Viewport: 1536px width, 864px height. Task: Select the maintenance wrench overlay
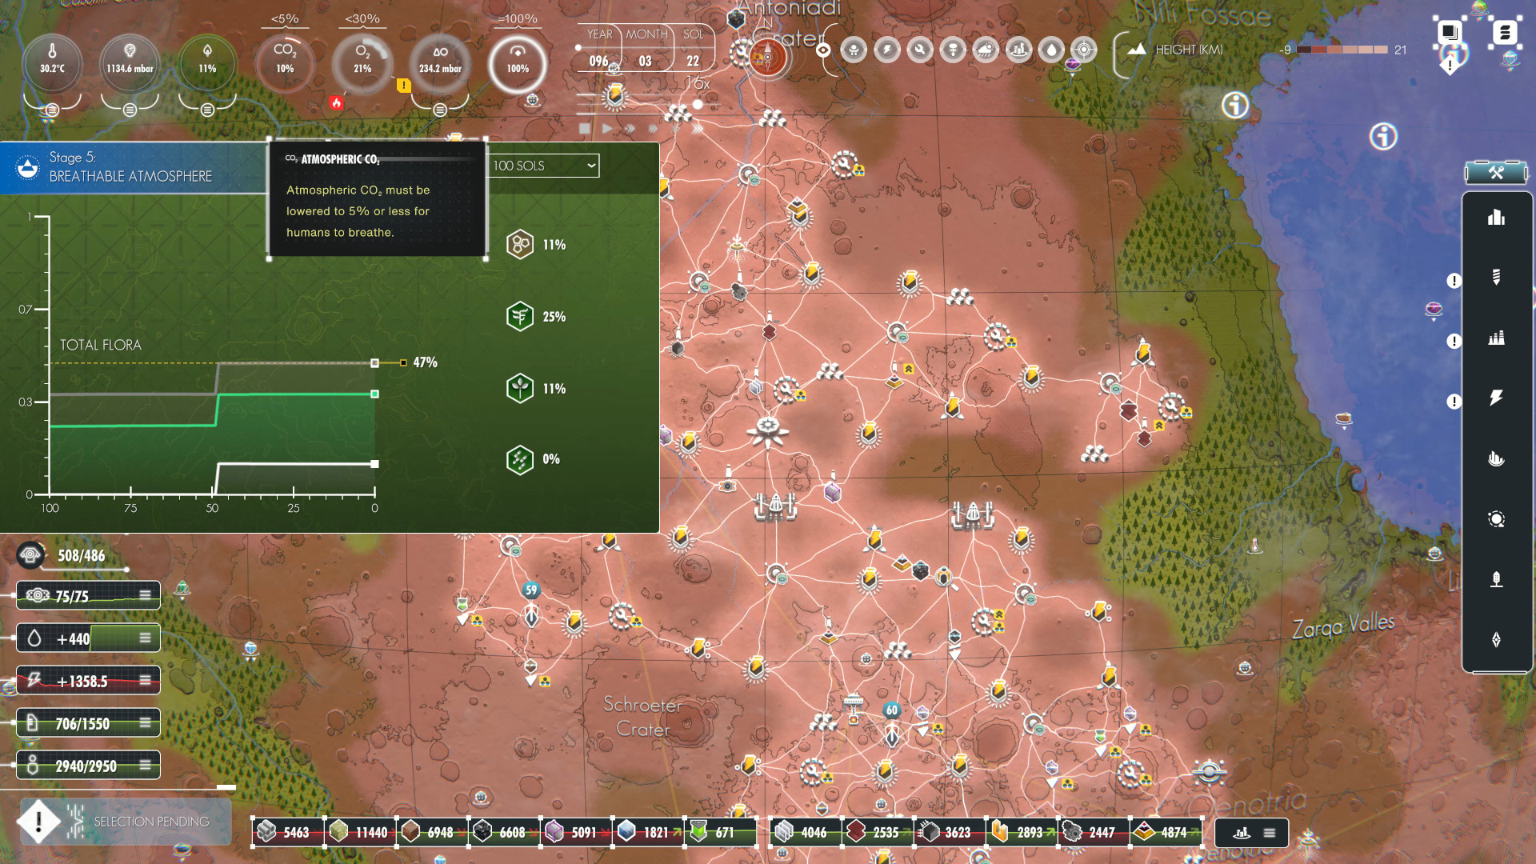[x=919, y=50]
